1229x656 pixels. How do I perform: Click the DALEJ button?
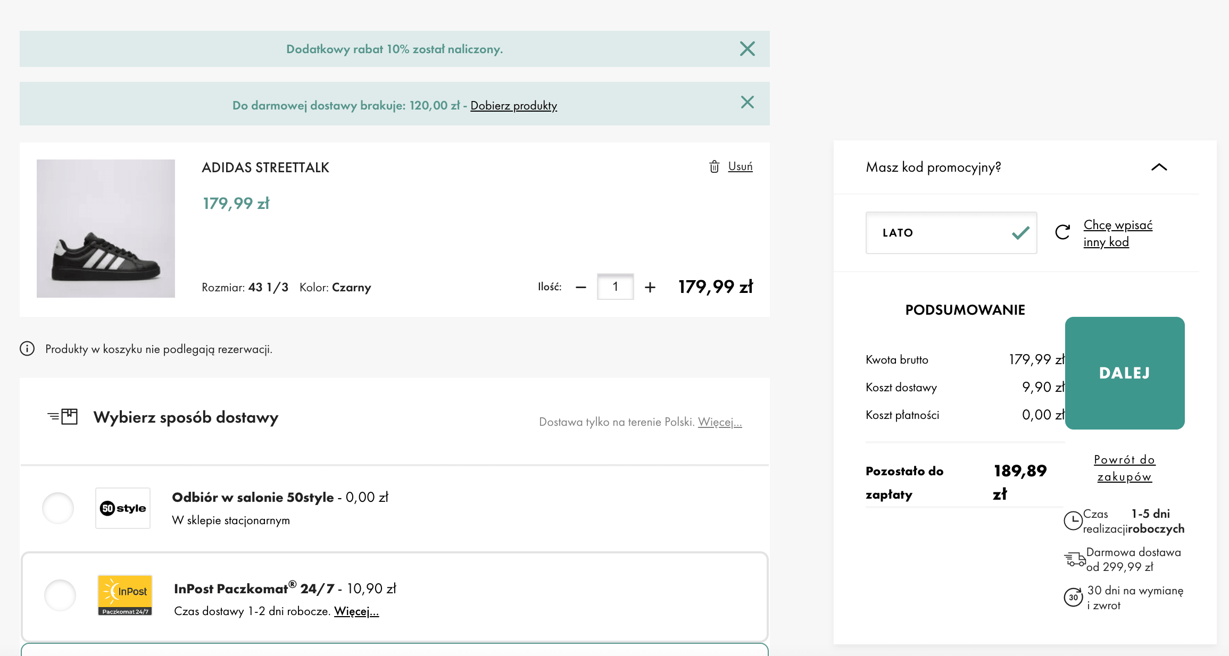point(1125,373)
